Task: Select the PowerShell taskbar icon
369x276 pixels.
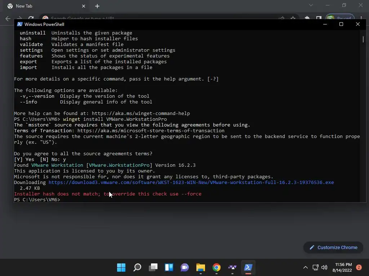Action: (x=248, y=267)
